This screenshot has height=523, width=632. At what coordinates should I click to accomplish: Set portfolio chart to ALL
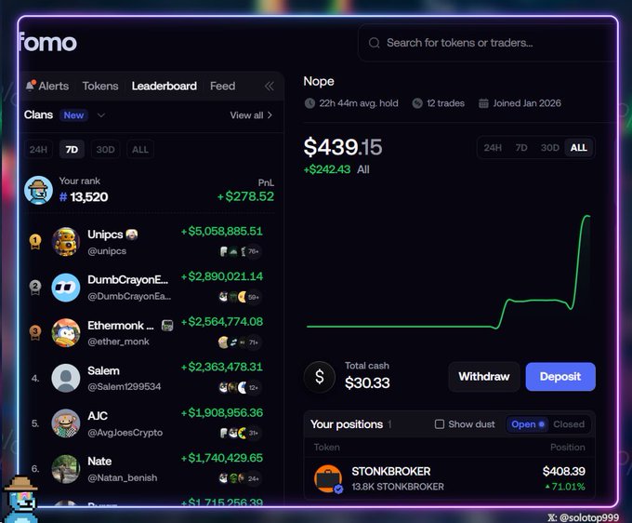[x=578, y=148]
